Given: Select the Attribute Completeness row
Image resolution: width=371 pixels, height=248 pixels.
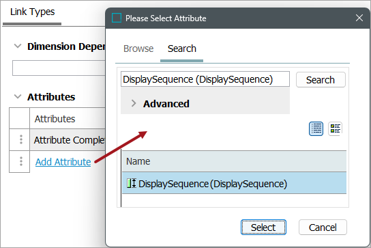Looking at the screenshot, I should click(68, 140).
